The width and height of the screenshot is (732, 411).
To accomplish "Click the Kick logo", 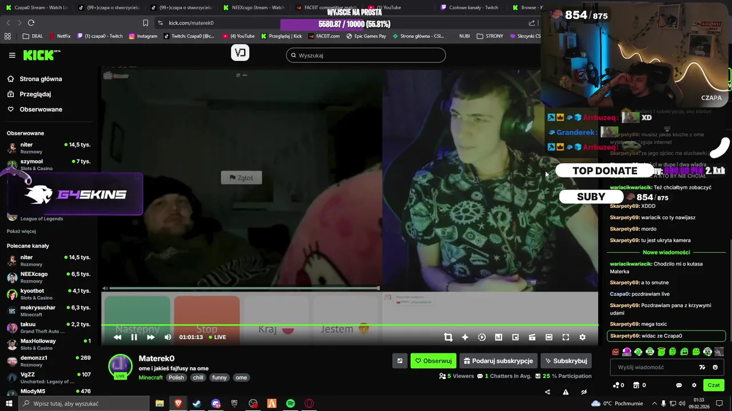I will click(x=42, y=55).
